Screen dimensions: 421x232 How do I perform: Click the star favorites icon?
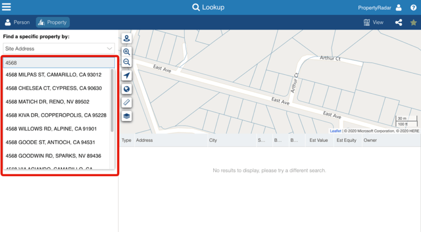tap(414, 22)
